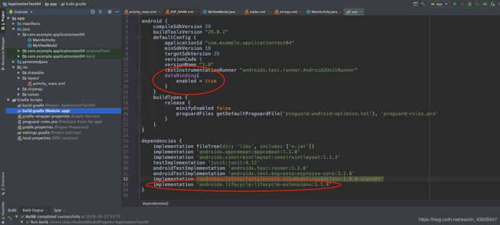Click the app breadcrumb in navigation bar
Screen dimensions: 500x225
click(51, 4)
